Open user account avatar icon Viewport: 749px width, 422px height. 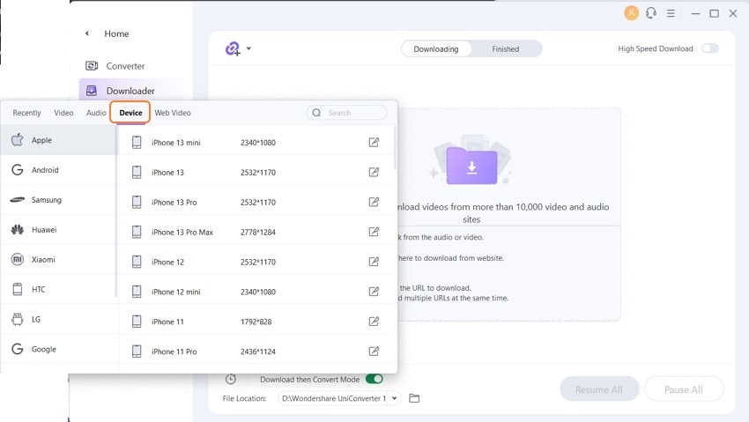coord(631,13)
